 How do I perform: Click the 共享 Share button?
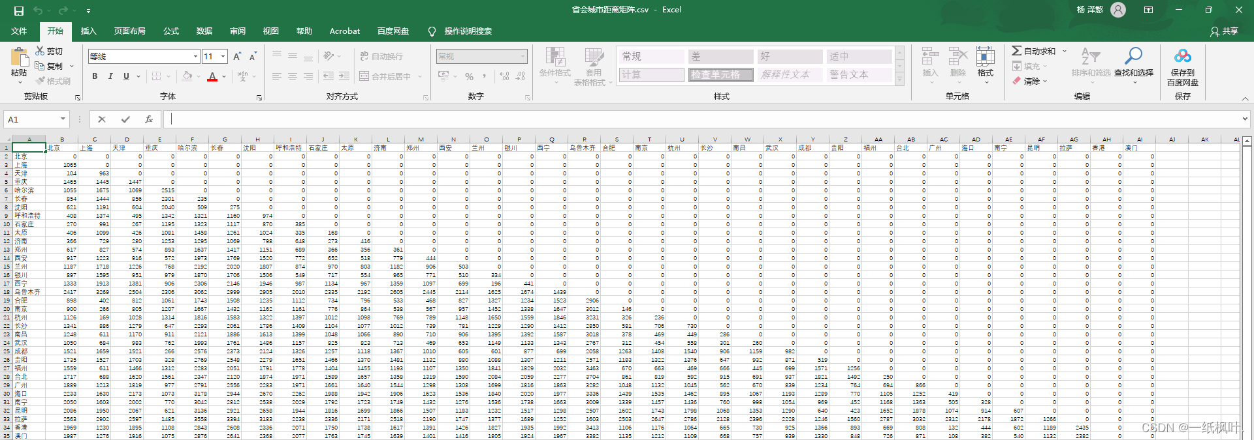1225,31
